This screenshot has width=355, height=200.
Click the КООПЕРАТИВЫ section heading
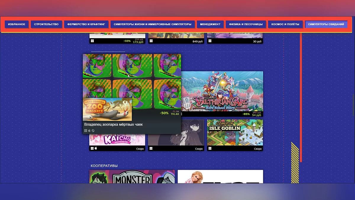(x=104, y=166)
